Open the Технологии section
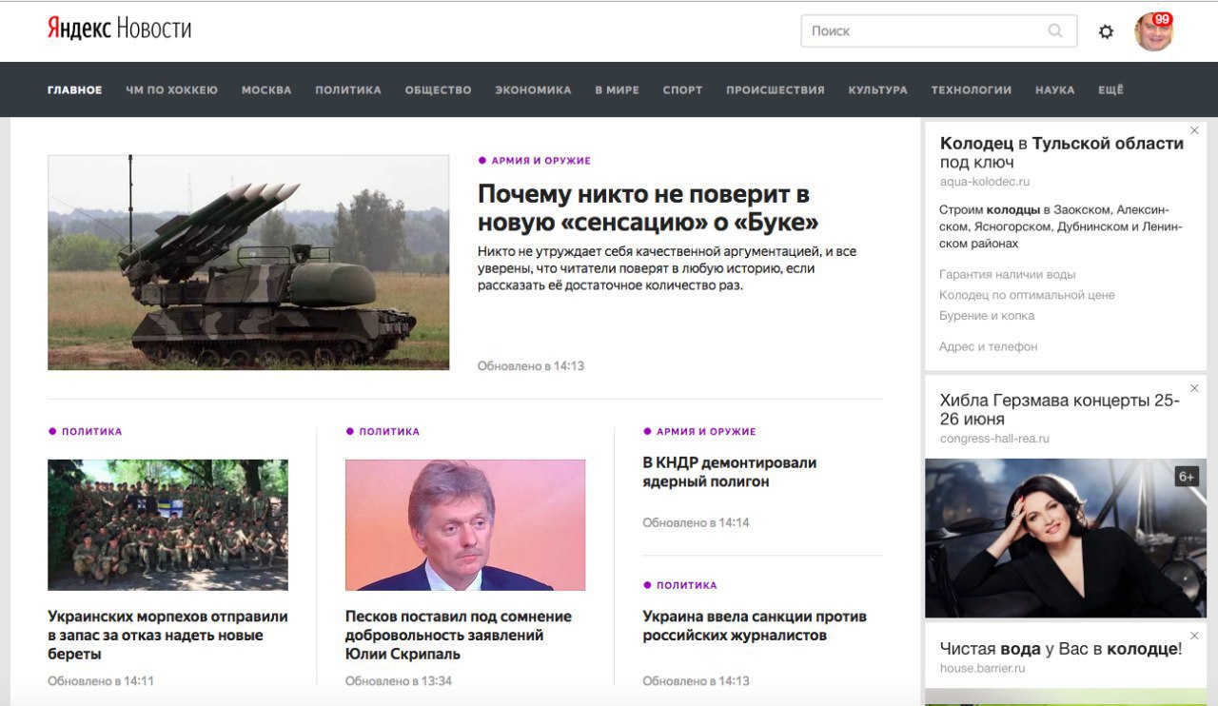Screen dimensions: 1218x706 pyautogui.click(x=971, y=90)
